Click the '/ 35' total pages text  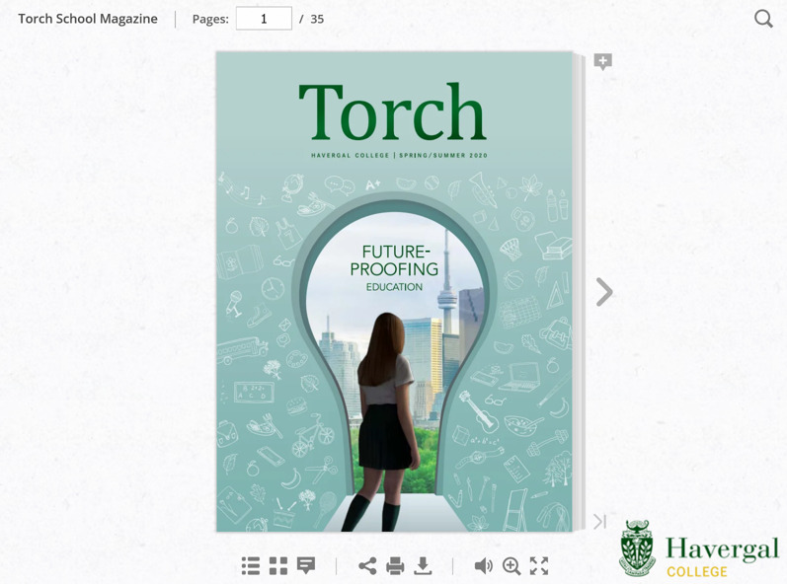312,19
